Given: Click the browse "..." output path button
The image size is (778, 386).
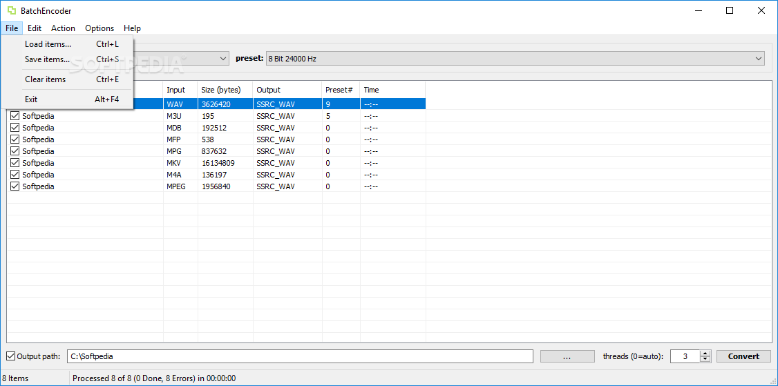Looking at the screenshot, I should 568,356.
